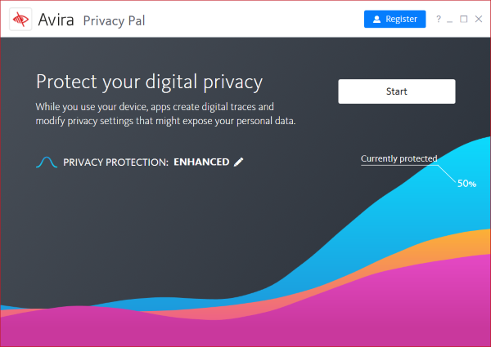Viewport: 491px width, 347px height.
Task: Edit privacy protection level with pencil icon
Action: point(239,162)
